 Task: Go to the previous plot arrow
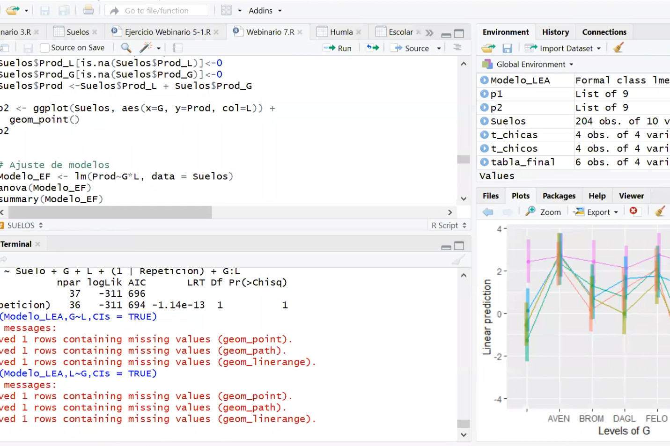pyautogui.click(x=488, y=212)
